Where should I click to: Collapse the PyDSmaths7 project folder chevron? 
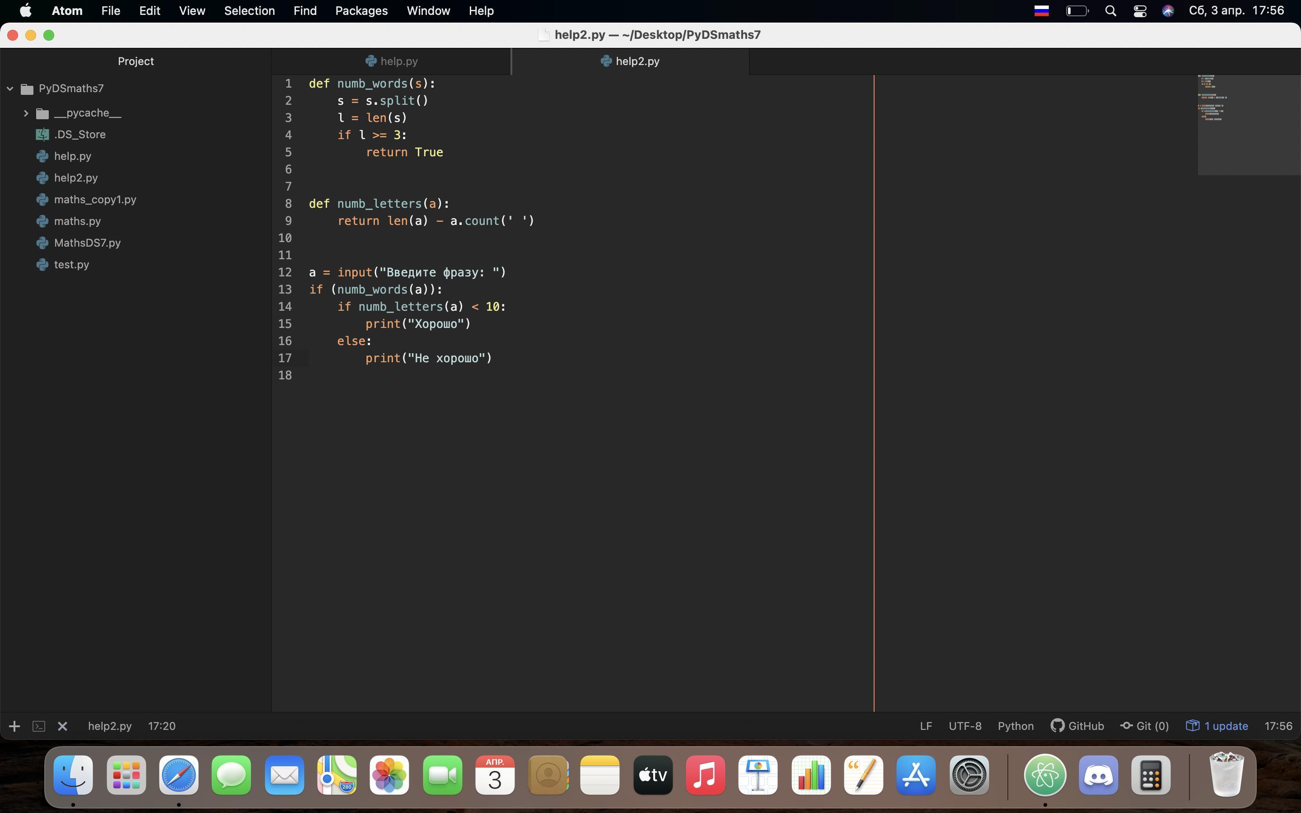coord(10,89)
